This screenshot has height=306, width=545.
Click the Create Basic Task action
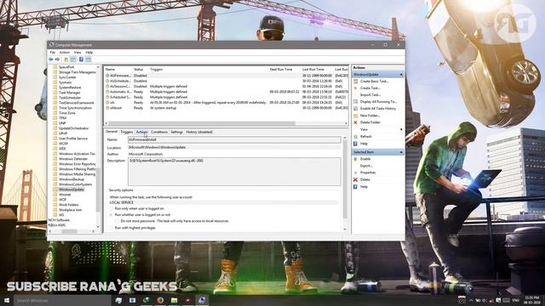tap(374, 82)
